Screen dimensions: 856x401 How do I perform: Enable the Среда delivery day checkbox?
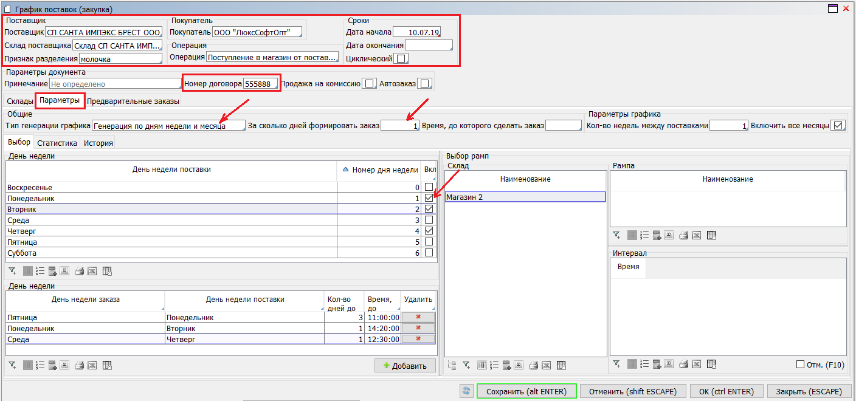click(429, 220)
